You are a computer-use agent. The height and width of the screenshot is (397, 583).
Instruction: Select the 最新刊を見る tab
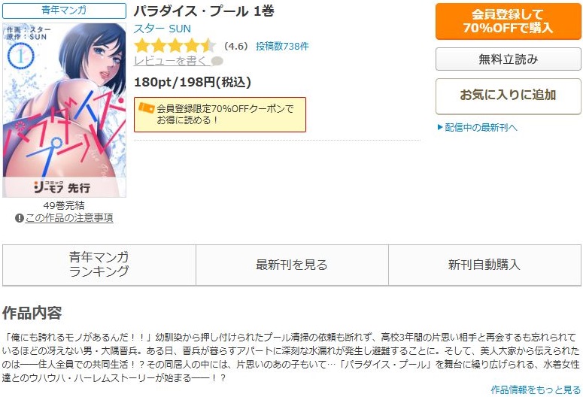click(292, 265)
